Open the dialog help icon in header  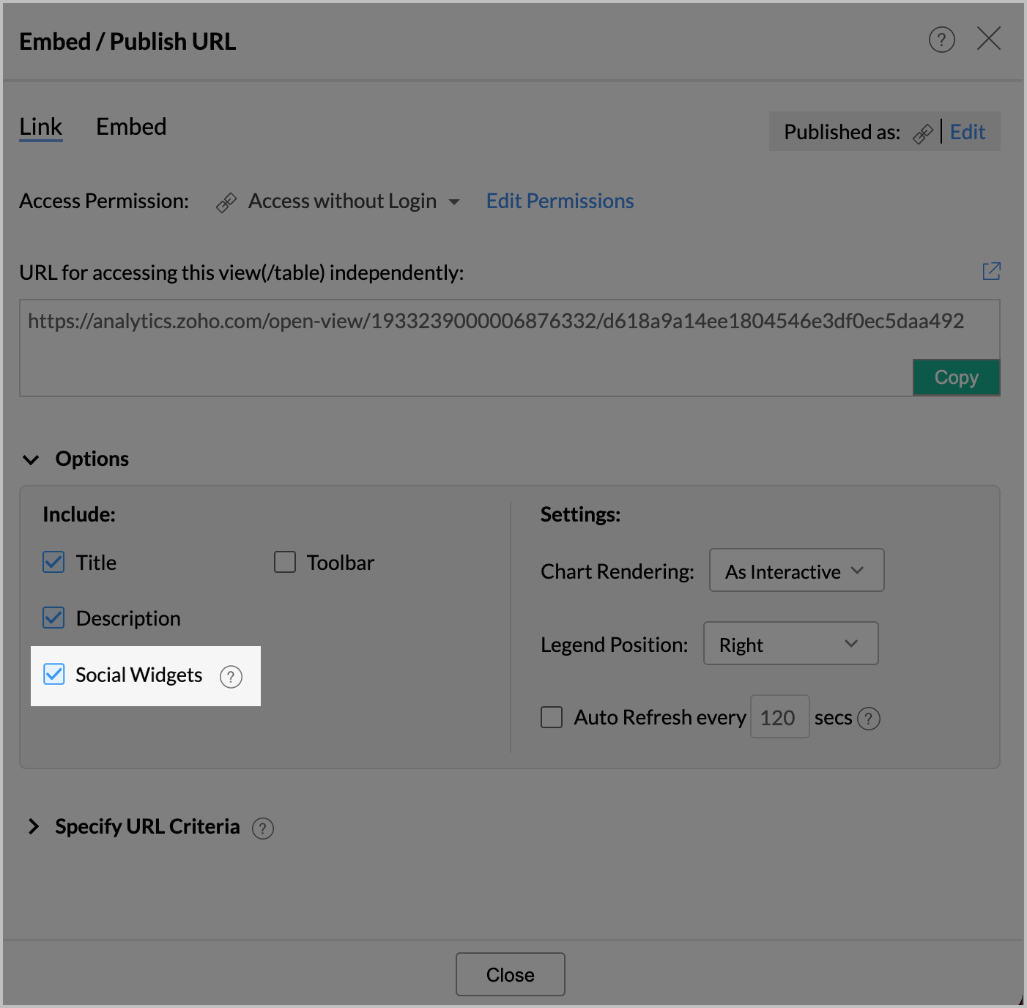[x=941, y=40]
